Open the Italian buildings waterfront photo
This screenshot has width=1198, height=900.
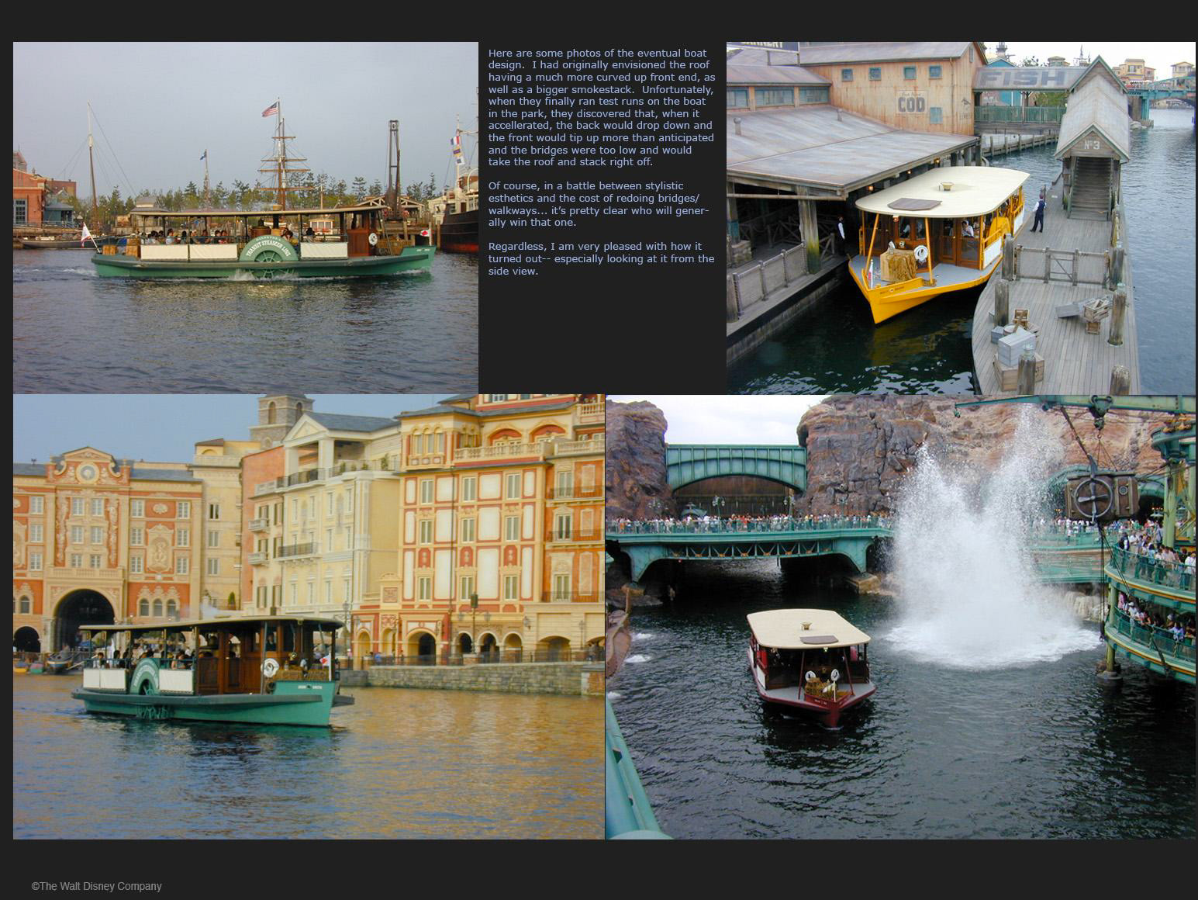pyautogui.click(x=309, y=617)
